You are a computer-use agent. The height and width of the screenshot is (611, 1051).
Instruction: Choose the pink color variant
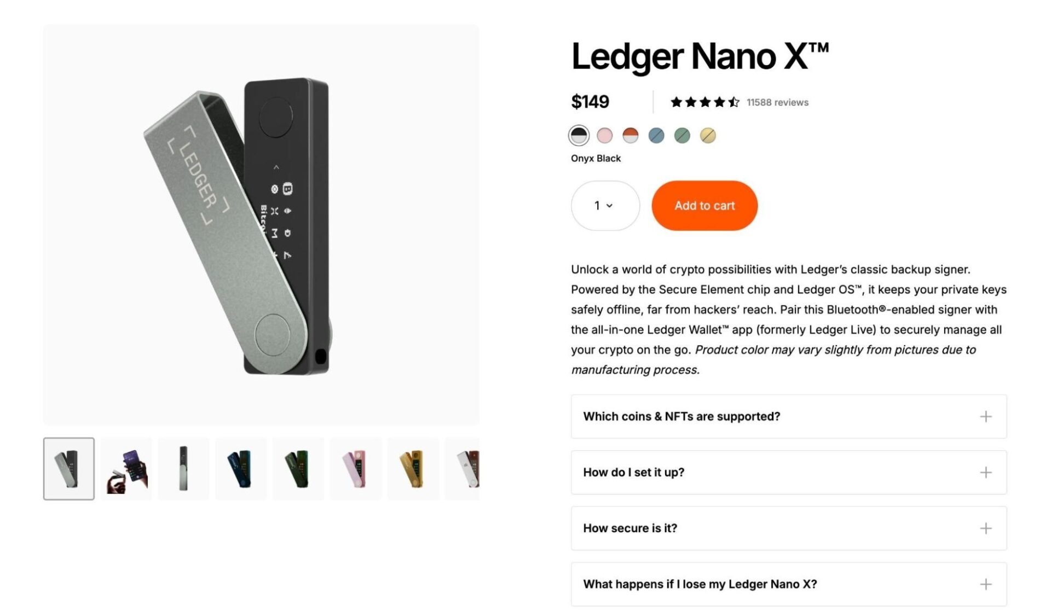(604, 135)
